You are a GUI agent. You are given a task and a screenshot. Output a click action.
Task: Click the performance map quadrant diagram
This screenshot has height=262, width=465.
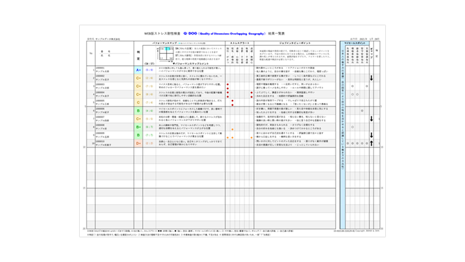(165, 54)
